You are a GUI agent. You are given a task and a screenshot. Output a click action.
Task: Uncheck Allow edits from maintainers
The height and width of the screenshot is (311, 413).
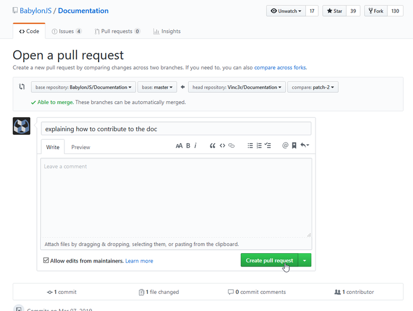tap(46, 260)
